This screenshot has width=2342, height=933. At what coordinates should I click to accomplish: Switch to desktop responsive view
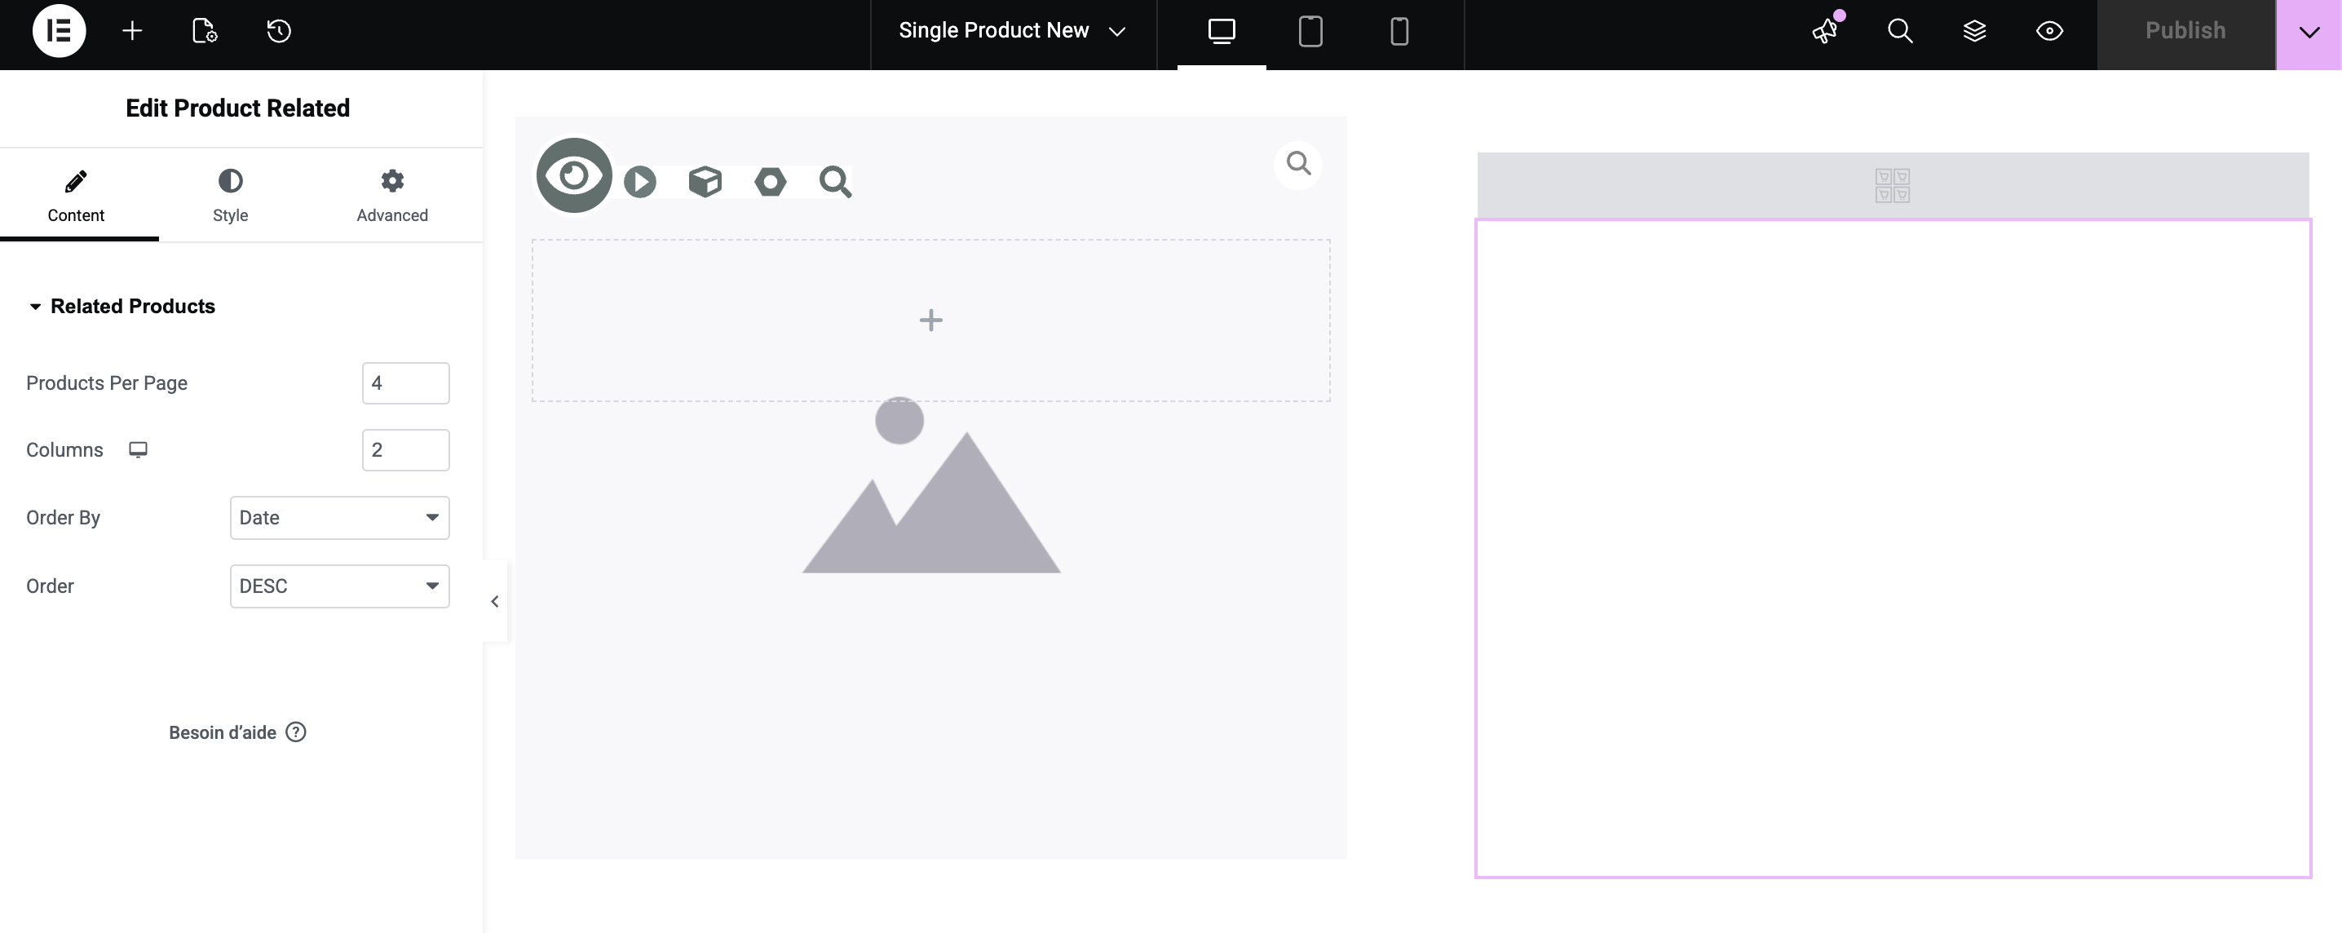click(1221, 31)
